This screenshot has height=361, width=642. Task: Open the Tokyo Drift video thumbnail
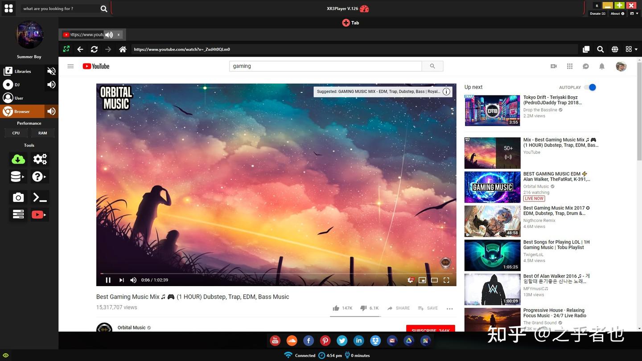coord(492,110)
